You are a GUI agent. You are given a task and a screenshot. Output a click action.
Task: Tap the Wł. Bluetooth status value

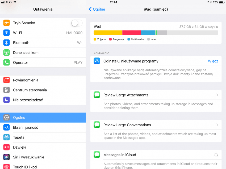point(80,43)
